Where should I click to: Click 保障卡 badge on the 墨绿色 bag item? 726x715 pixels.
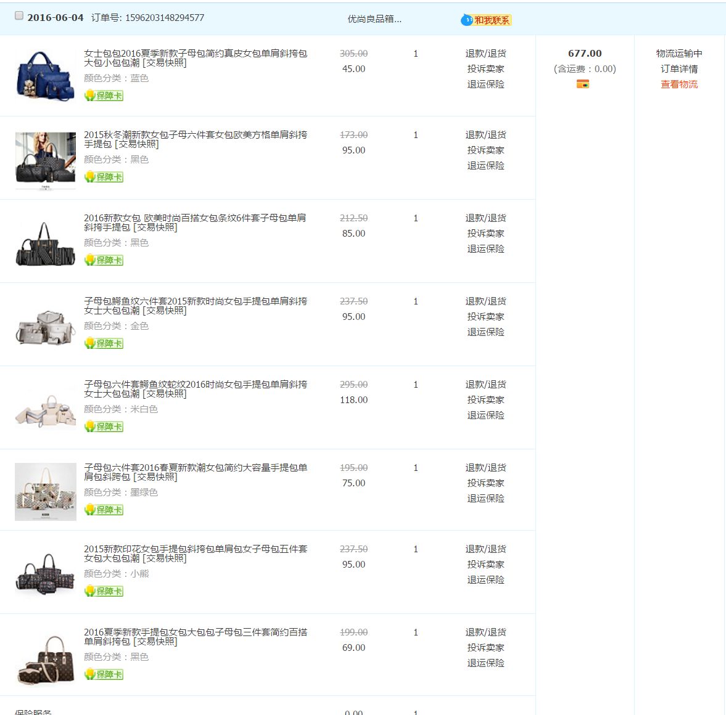104,510
